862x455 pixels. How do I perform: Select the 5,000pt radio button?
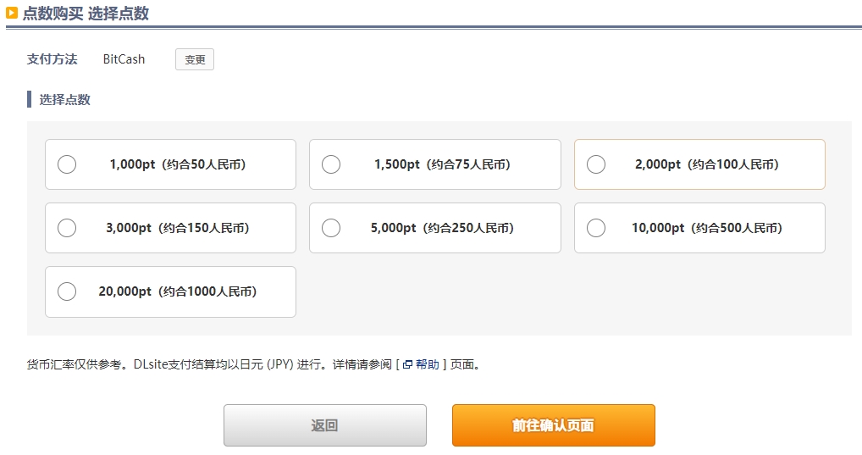(331, 228)
